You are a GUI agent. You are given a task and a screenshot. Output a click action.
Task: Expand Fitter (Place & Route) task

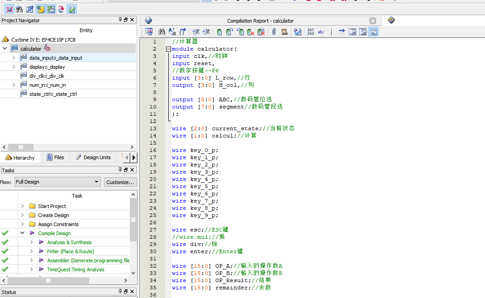pyautogui.click(x=31, y=251)
